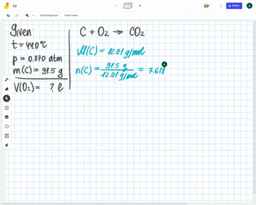Open the frame bar thumbnail
Viewport: 256px width, 205px height.
point(128,6)
